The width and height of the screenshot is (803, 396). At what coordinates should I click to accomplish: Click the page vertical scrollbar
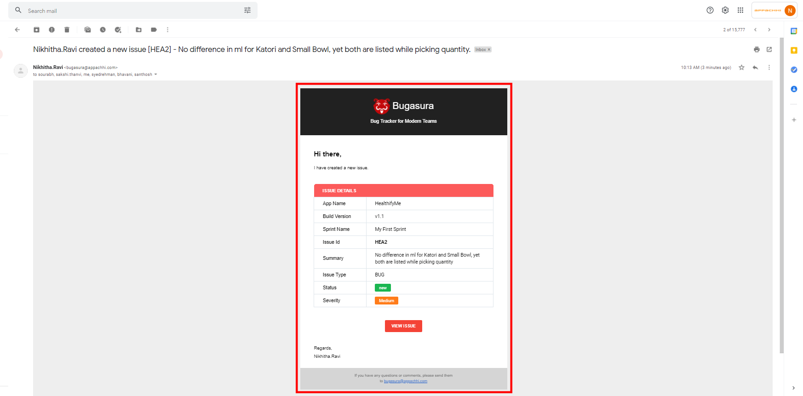point(781,195)
